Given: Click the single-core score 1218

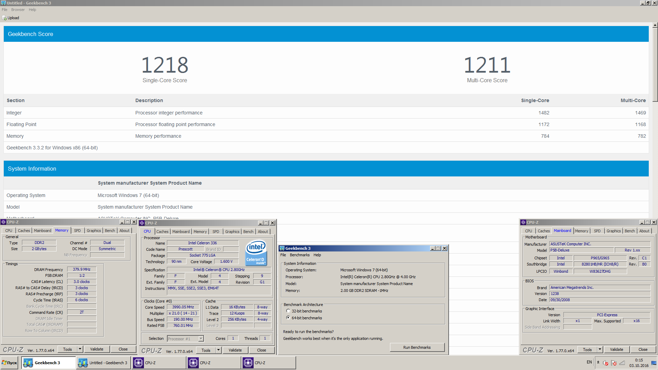Looking at the screenshot, I should click(x=165, y=65).
